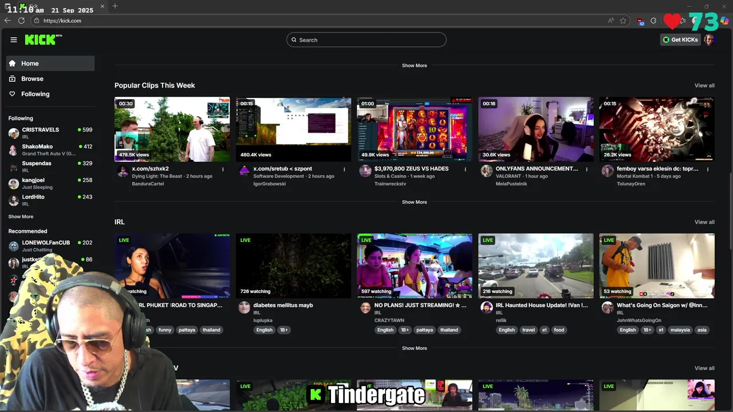Play the Zeus vs Hades clip thumbnail
The width and height of the screenshot is (733, 412).
pyautogui.click(x=415, y=129)
